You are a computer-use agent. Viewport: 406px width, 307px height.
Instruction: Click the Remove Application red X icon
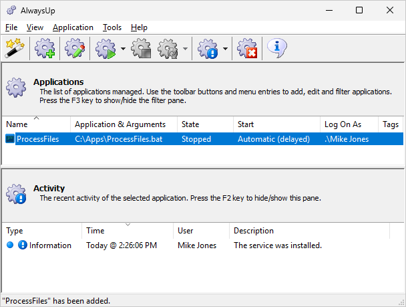click(248, 48)
